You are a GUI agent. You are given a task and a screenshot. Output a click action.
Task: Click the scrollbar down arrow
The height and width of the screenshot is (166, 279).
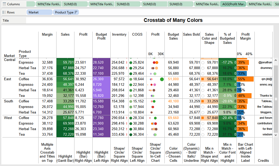(276, 135)
